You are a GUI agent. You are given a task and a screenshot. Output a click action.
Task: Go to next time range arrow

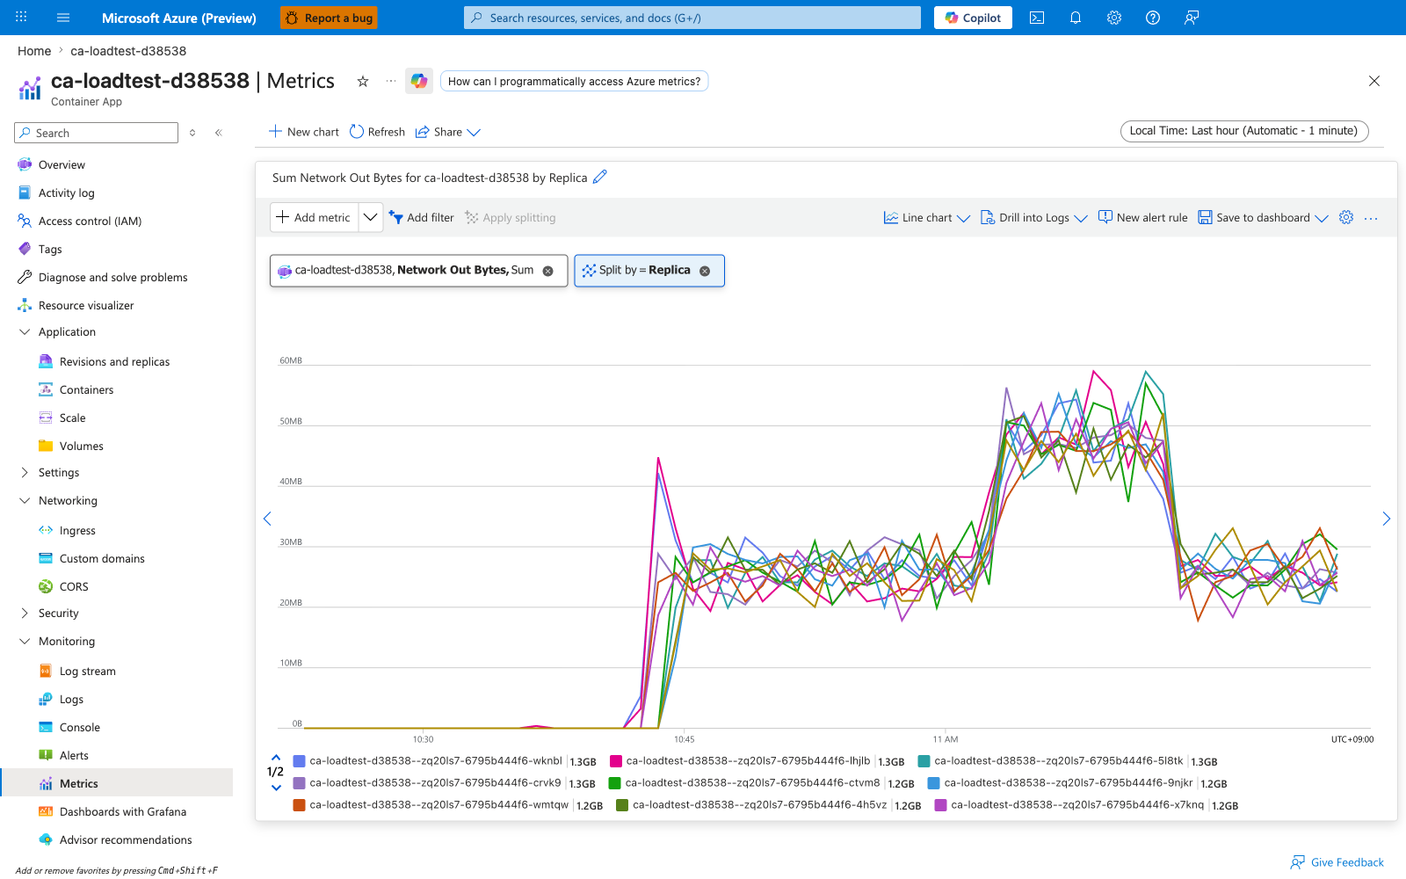pos(1386,519)
